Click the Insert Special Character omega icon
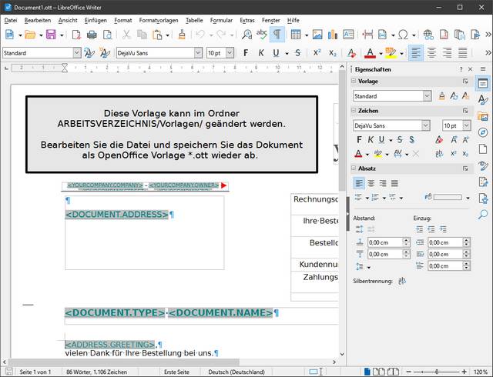This screenshot has height=377, width=493. point(403,35)
